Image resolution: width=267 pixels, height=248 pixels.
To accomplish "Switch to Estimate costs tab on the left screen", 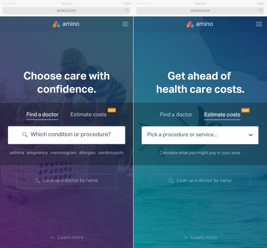I will point(88,115).
